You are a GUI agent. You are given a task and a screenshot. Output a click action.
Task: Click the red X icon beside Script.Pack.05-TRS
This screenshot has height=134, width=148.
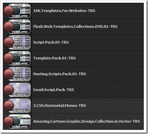(9, 42)
